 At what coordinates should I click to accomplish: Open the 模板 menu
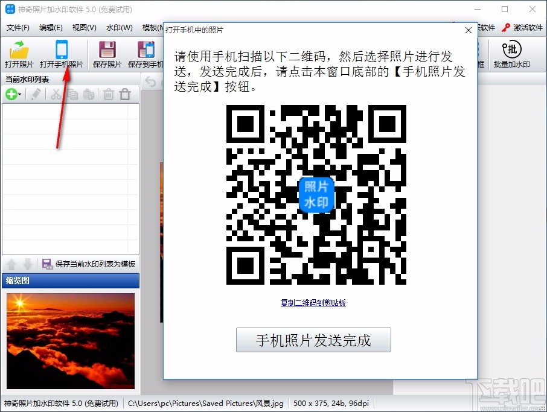pos(153,28)
